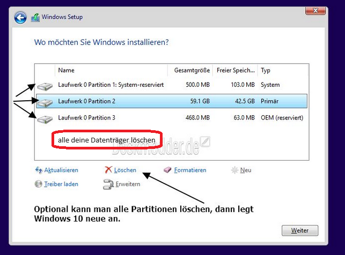
Task: Click the blue back arrow button
Action: coord(20,18)
